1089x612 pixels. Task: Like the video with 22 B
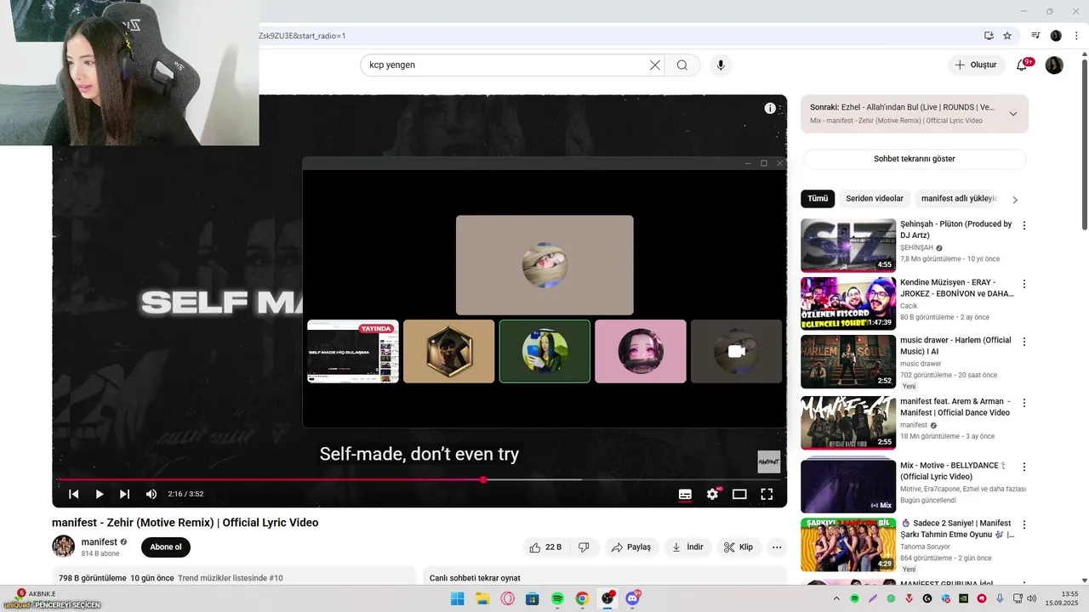[x=545, y=547]
